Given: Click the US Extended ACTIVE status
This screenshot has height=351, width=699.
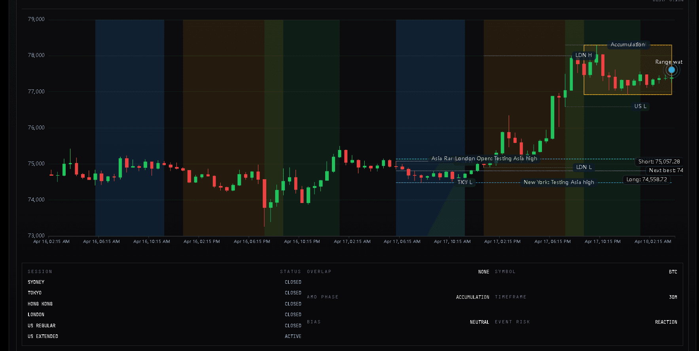Looking at the screenshot, I should tap(293, 337).
